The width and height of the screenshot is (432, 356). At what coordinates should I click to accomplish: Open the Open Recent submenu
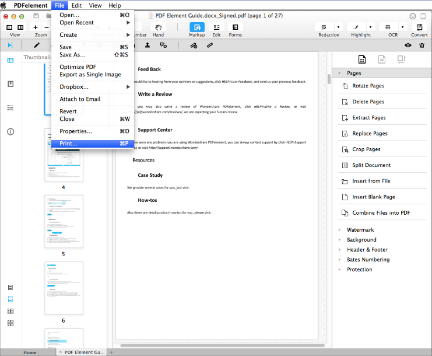pyautogui.click(x=93, y=23)
